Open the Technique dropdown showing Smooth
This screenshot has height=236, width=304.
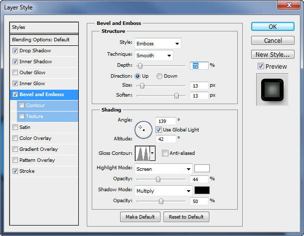coord(154,55)
